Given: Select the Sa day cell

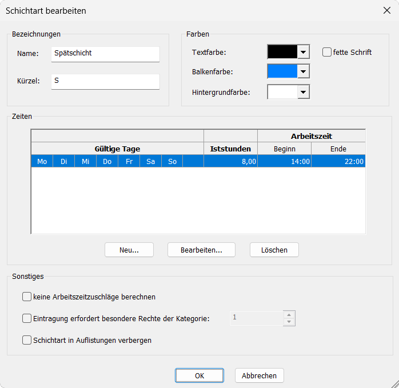Looking at the screenshot, I should click(x=151, y=161).
